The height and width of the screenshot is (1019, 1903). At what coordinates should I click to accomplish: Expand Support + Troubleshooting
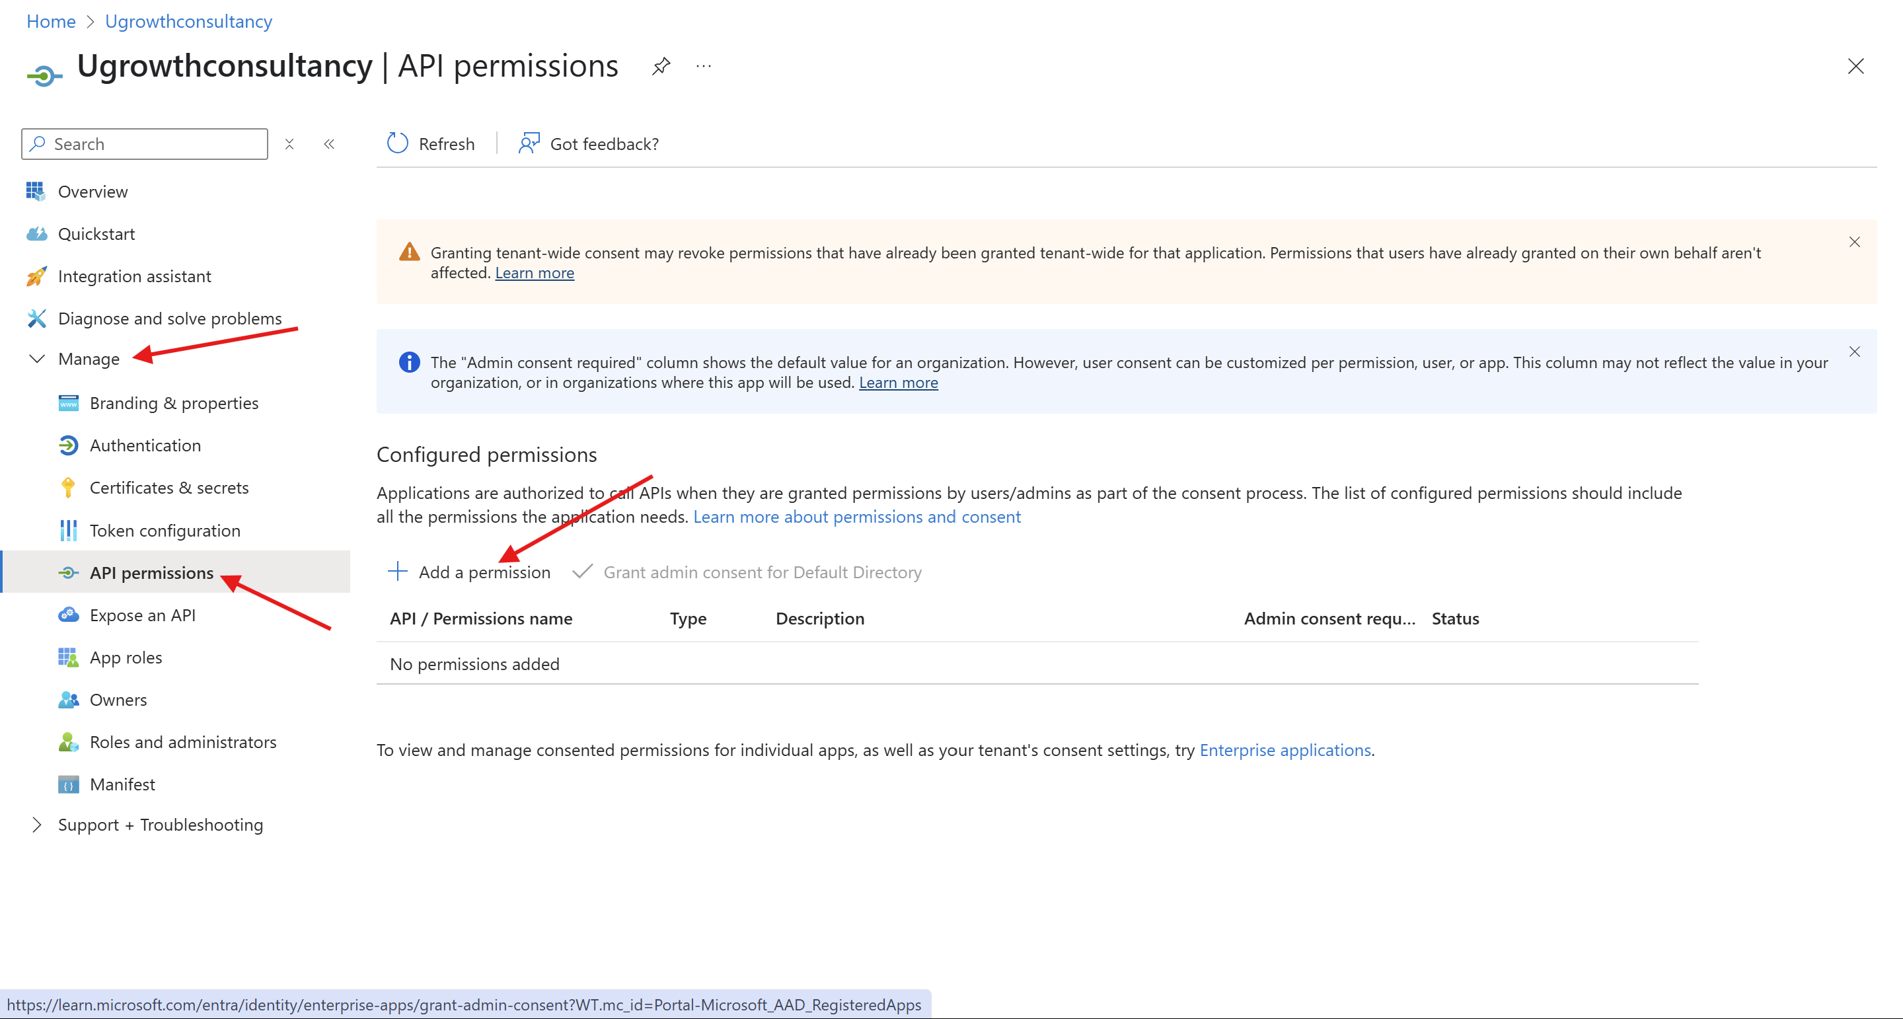[36, 825]
